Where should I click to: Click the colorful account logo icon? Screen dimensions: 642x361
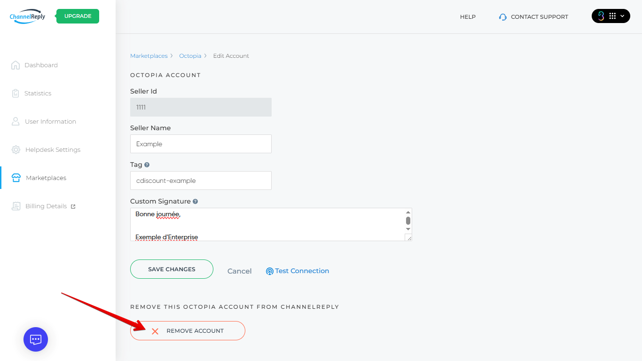pyautogui.click(x=601, y=16)
